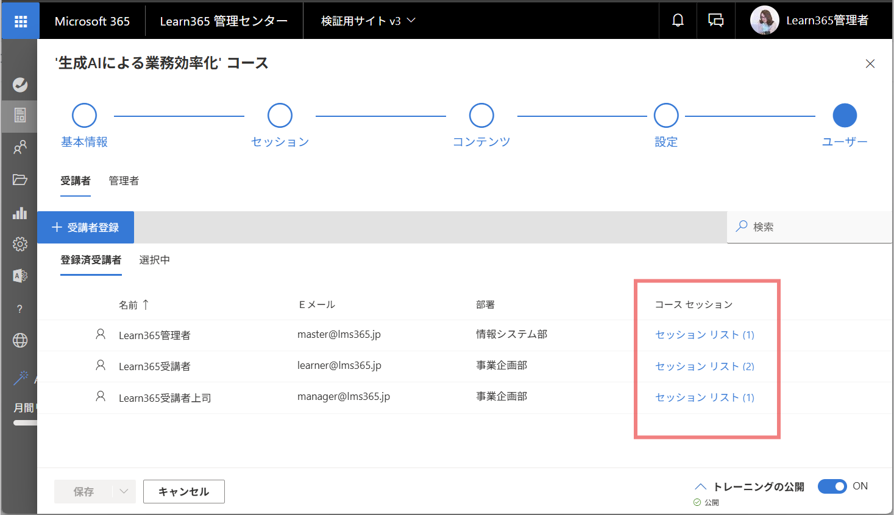894x515 pixels.
Task: Click the Microsoft 365 header link
Action: [x=92, y=21]
